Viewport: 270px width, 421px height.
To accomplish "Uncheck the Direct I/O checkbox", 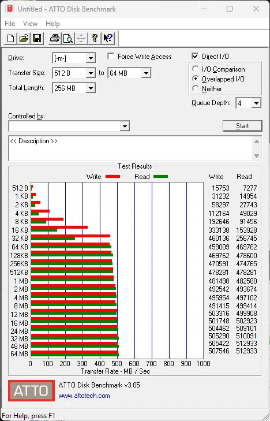I will click(195, 57).
